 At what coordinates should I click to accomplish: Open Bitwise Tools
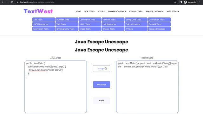click(x=113, y=29)
